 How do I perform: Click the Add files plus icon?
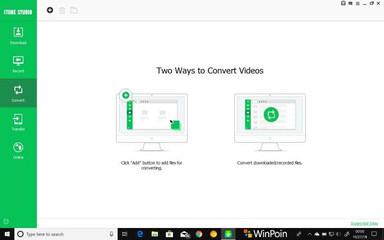pos(50,10)
